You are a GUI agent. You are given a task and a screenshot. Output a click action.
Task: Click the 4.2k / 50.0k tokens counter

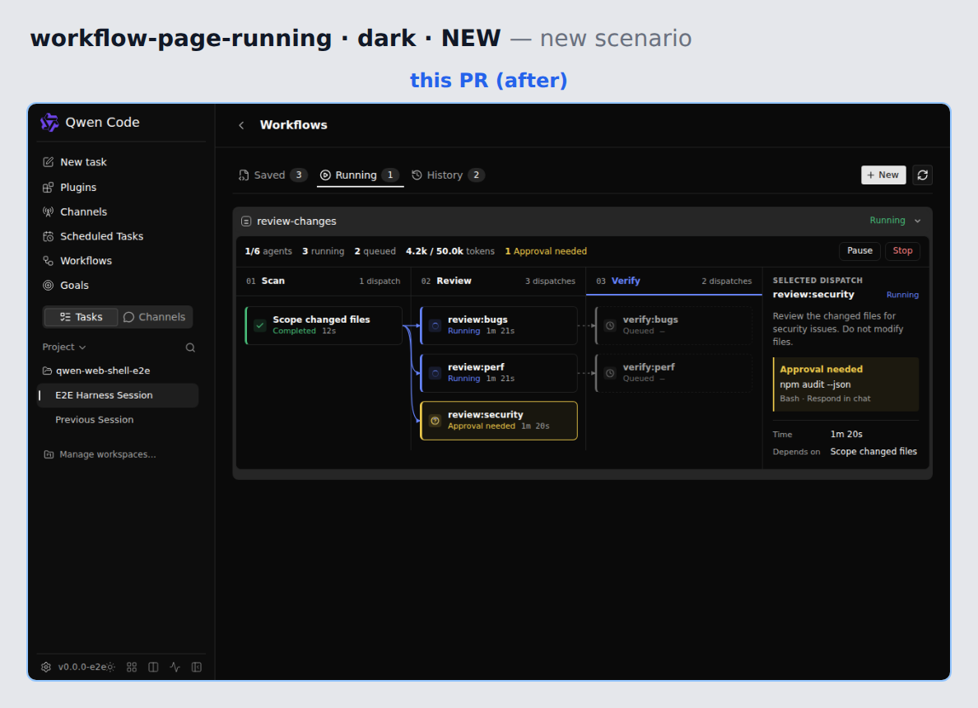click(449, 251)
